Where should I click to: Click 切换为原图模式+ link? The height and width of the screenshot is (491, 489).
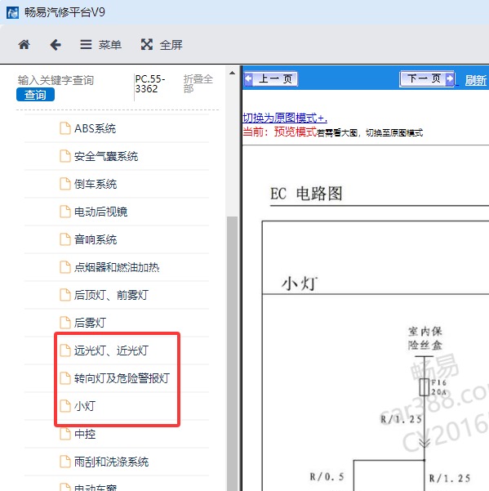[285, 118]
